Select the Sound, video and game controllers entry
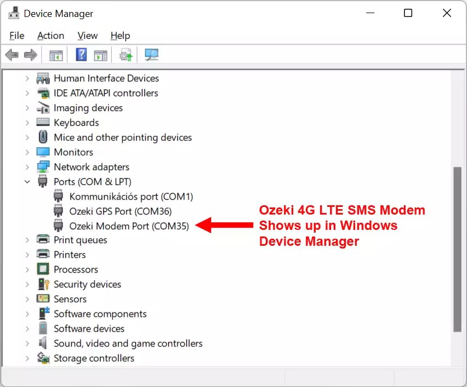This screenshot has width=467, height=387. tap(128, 343)
